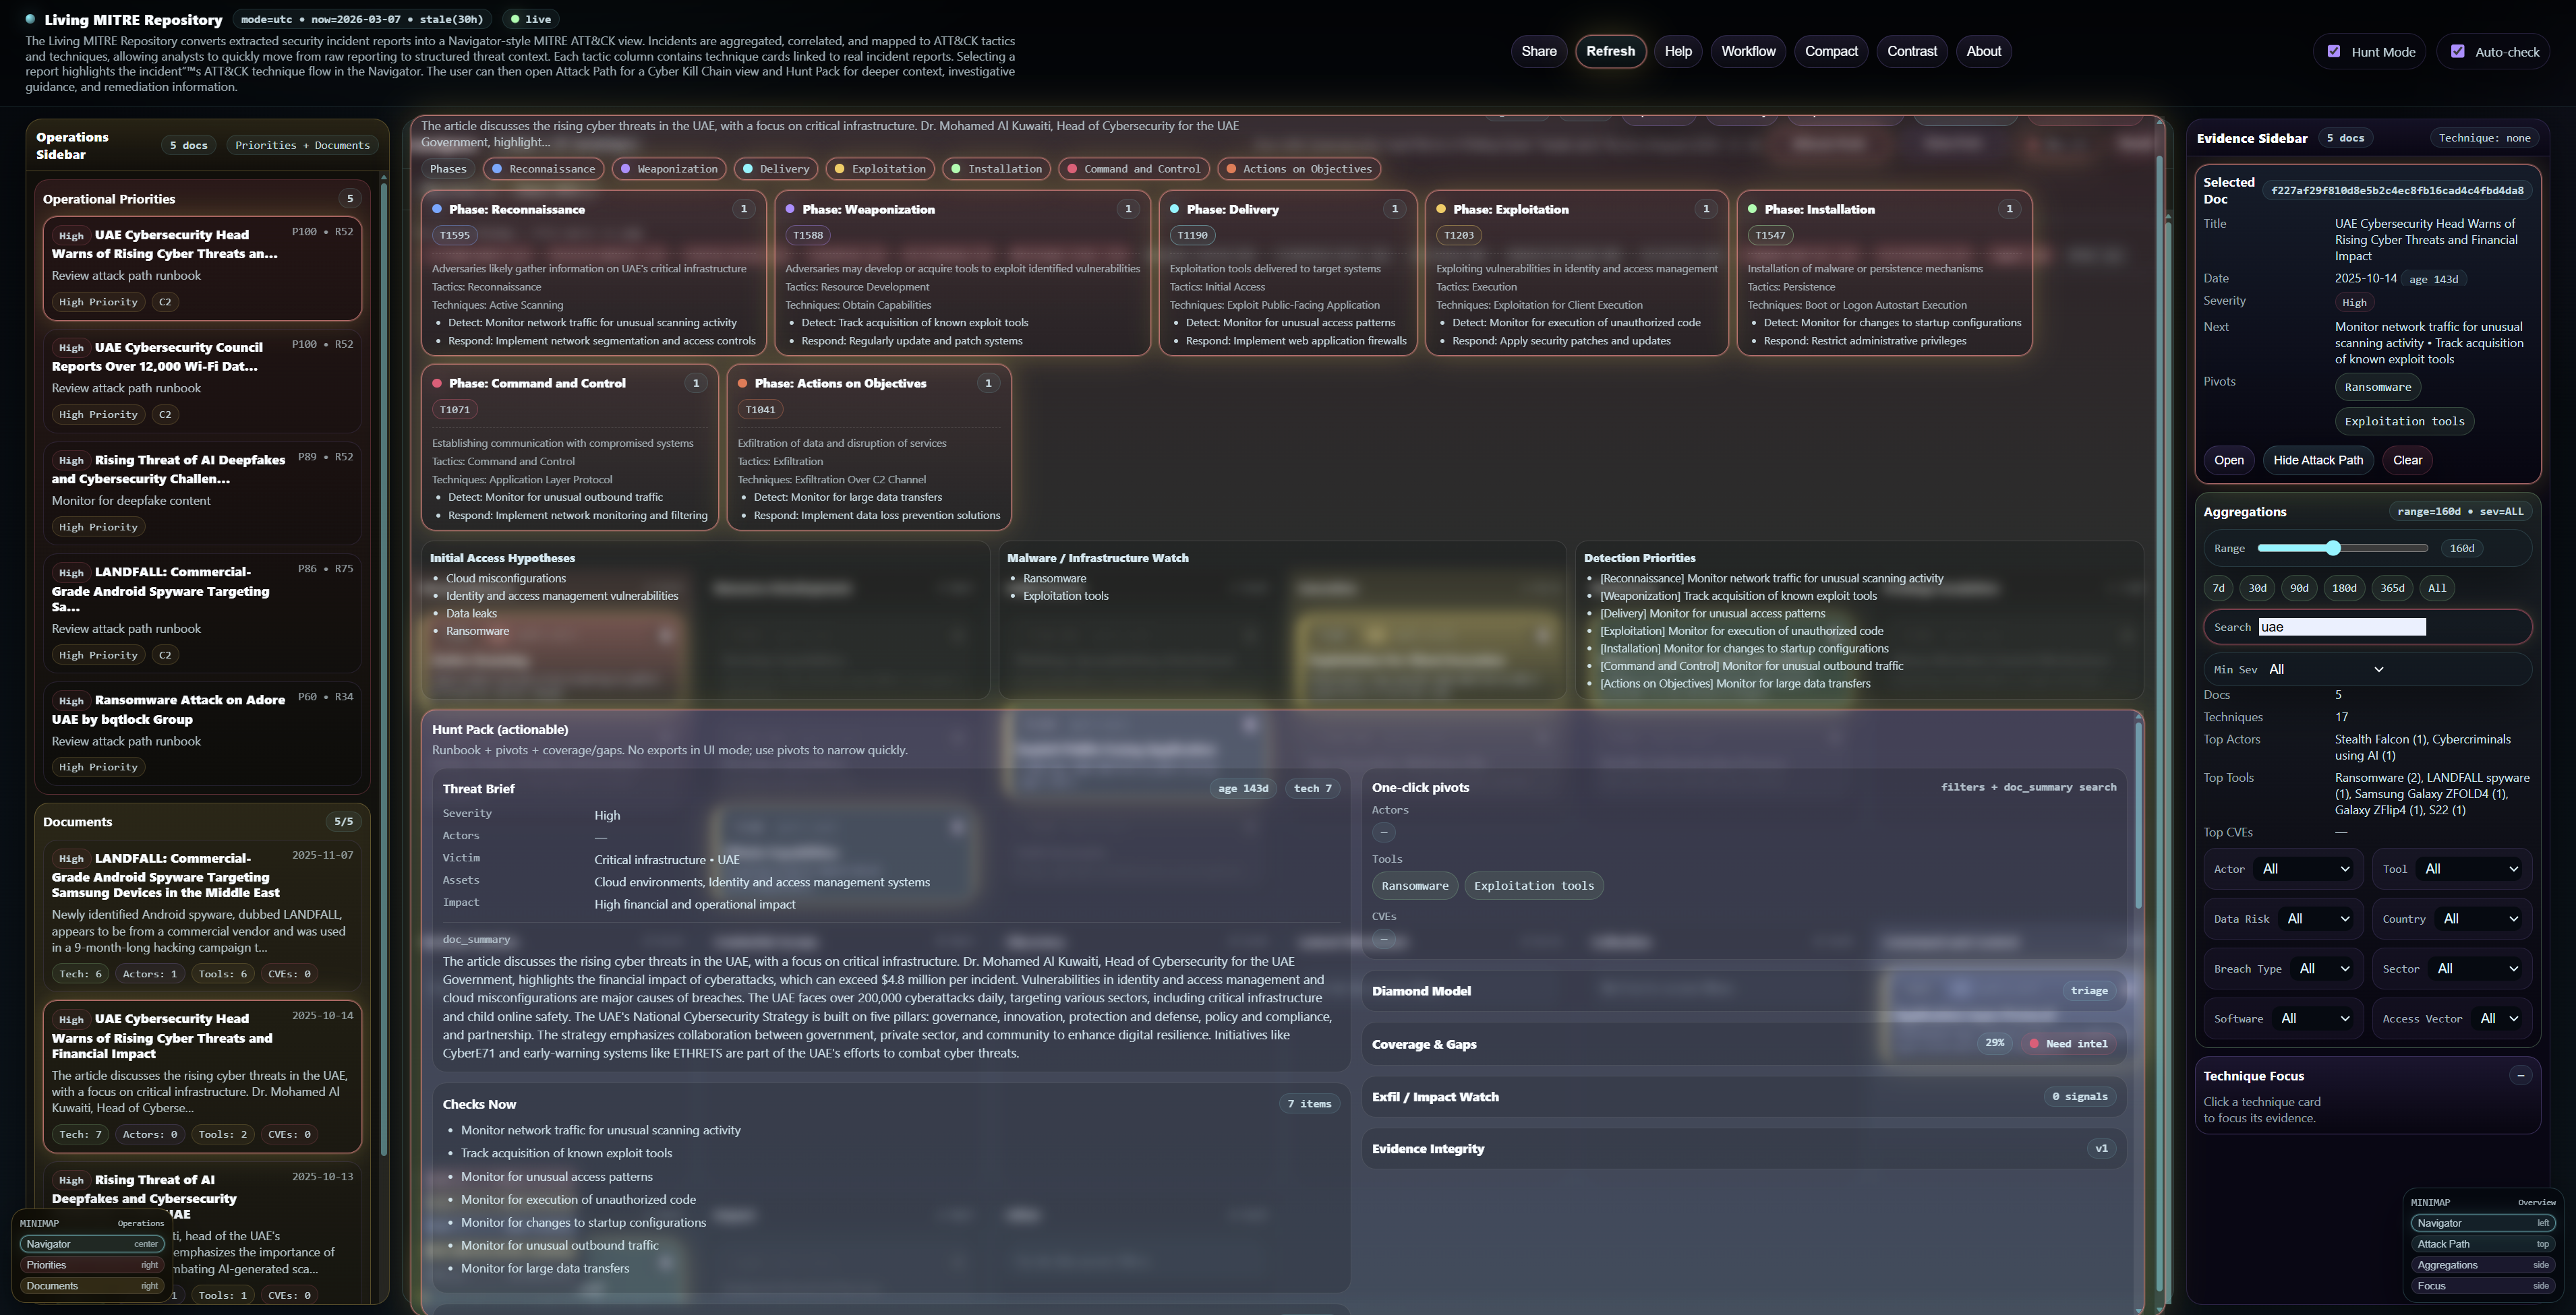Click the live status indicator in header

[x=529, y=18]
